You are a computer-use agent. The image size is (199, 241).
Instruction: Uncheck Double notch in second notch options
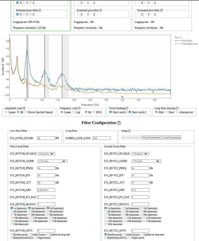pyautogui.click(x=106, y=235)
